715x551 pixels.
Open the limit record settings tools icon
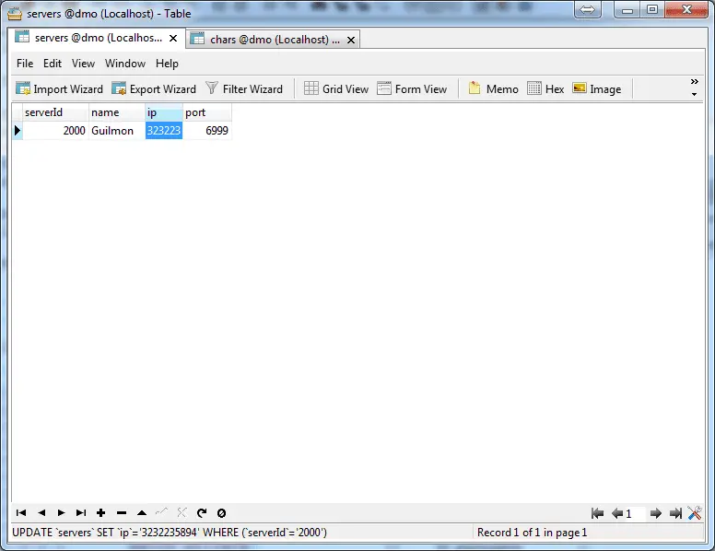pos(695,513)
